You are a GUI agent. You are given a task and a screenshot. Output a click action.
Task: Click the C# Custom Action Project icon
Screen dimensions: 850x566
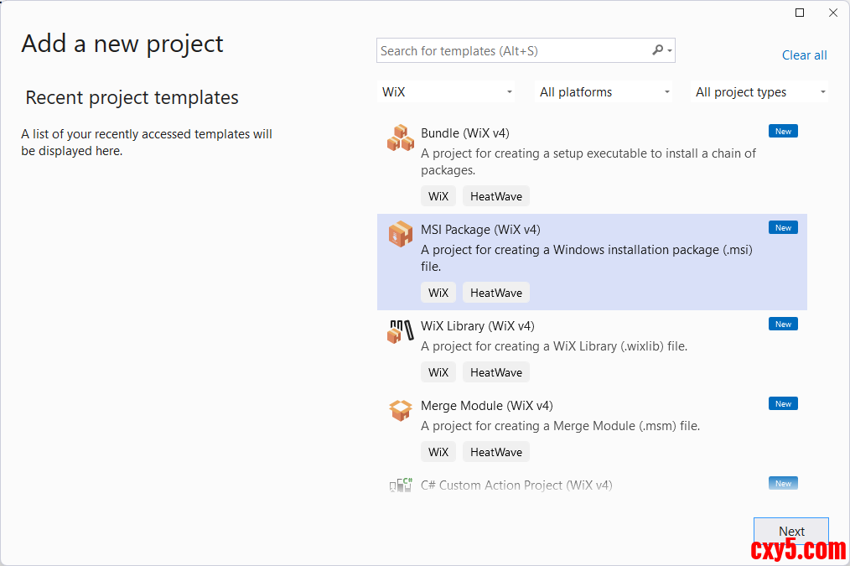(x=401, y=485)
